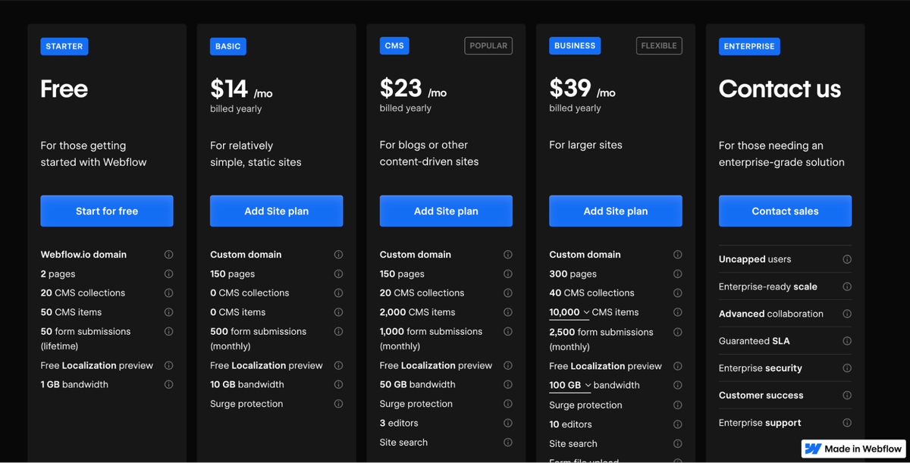Click the info icon next to Guaranteed SLA
Viewport: 910px width, 463px height.
tap(847, 340)
